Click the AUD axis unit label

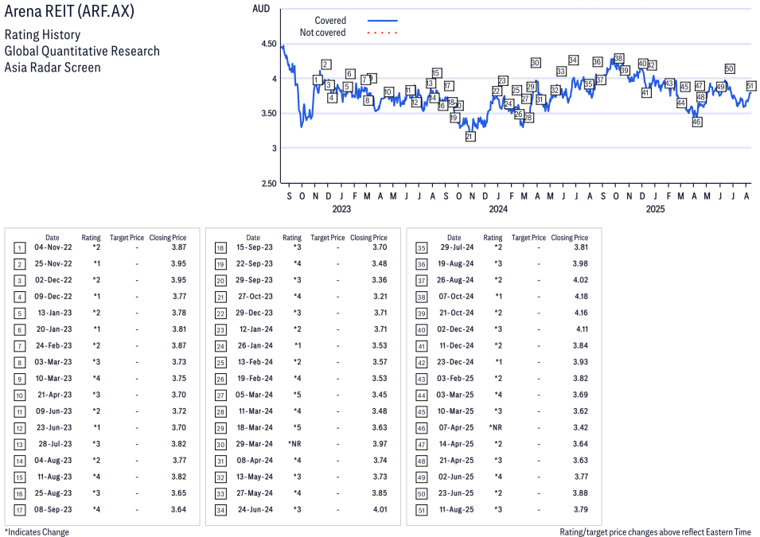(x=261, y=9)
